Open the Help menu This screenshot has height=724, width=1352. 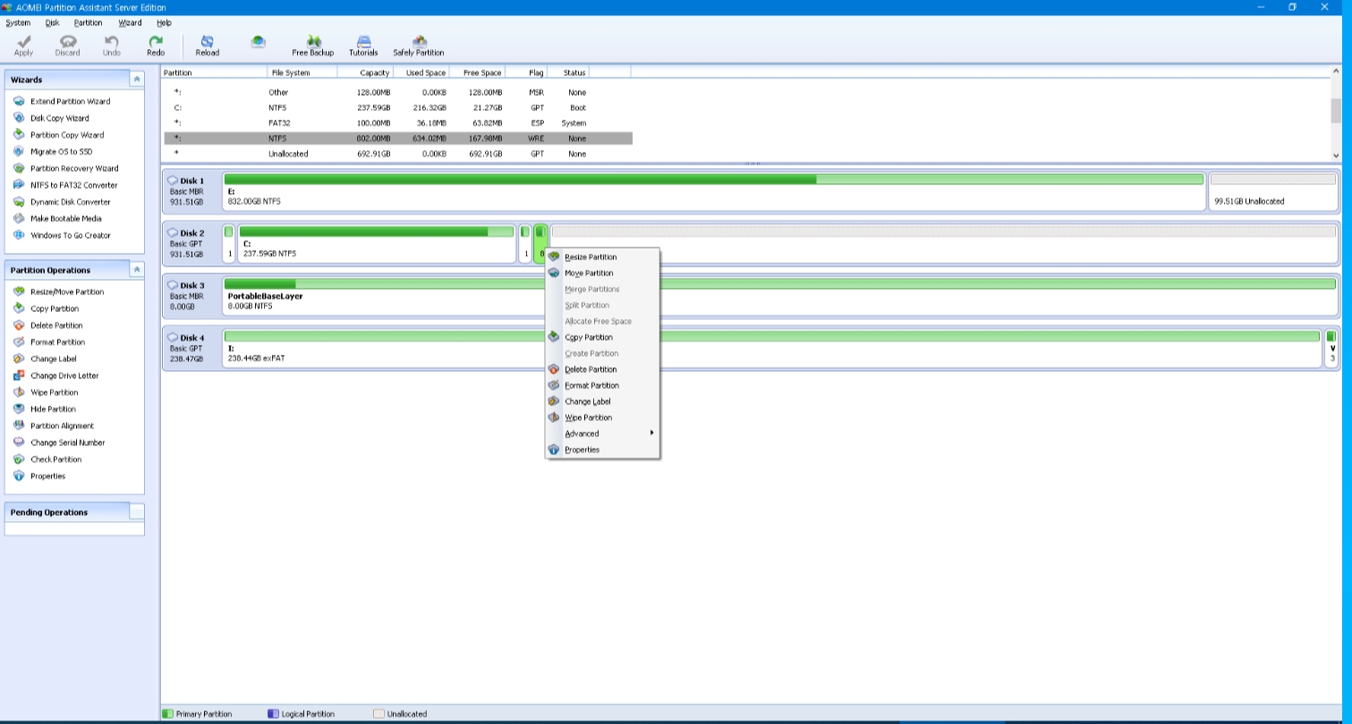[x=164, y=22]
